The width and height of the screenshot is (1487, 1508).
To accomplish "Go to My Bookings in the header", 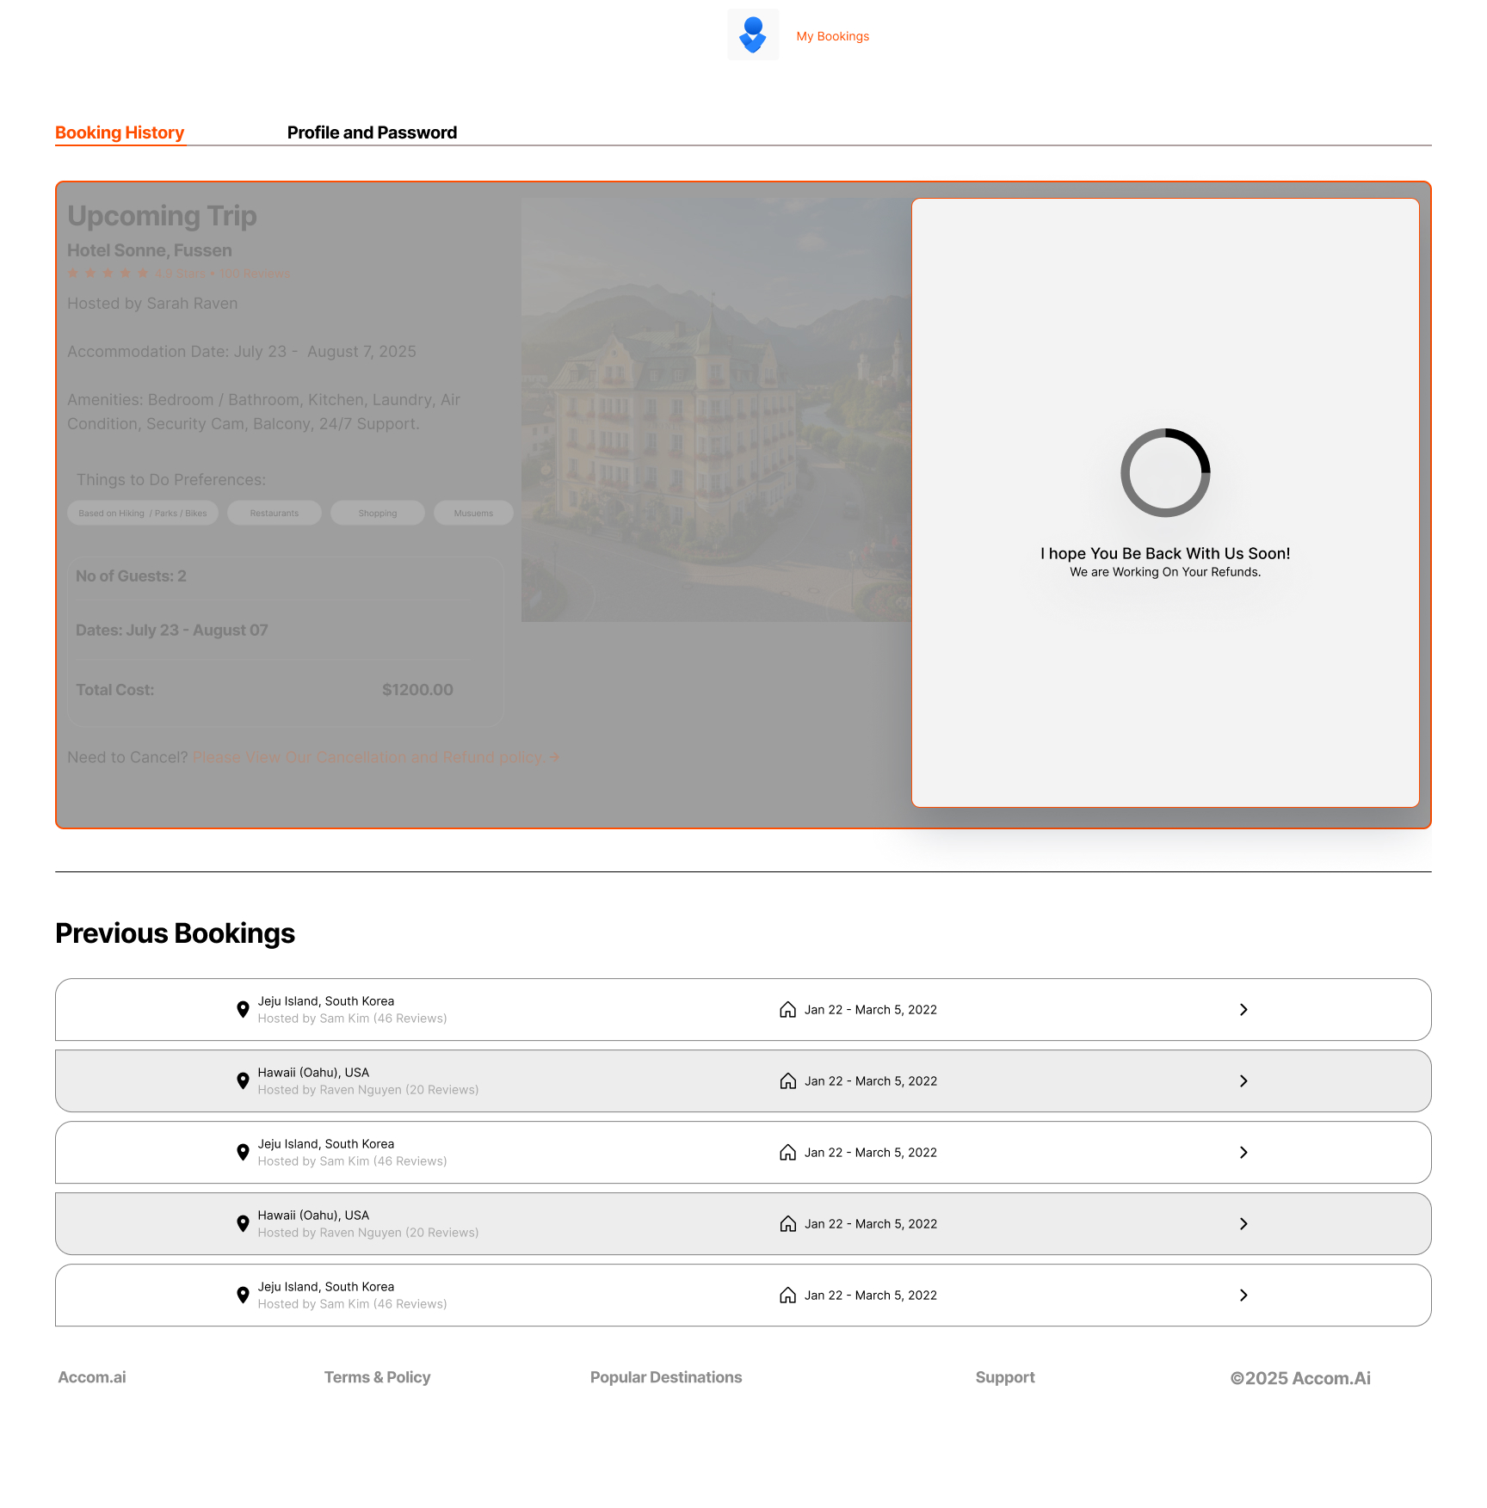I will [x=833, y=36].
